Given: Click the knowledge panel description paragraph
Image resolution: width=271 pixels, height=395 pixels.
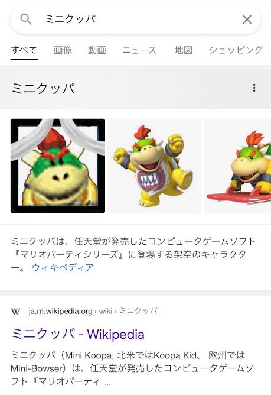Looking at the screenshot, I should (133, 254).
